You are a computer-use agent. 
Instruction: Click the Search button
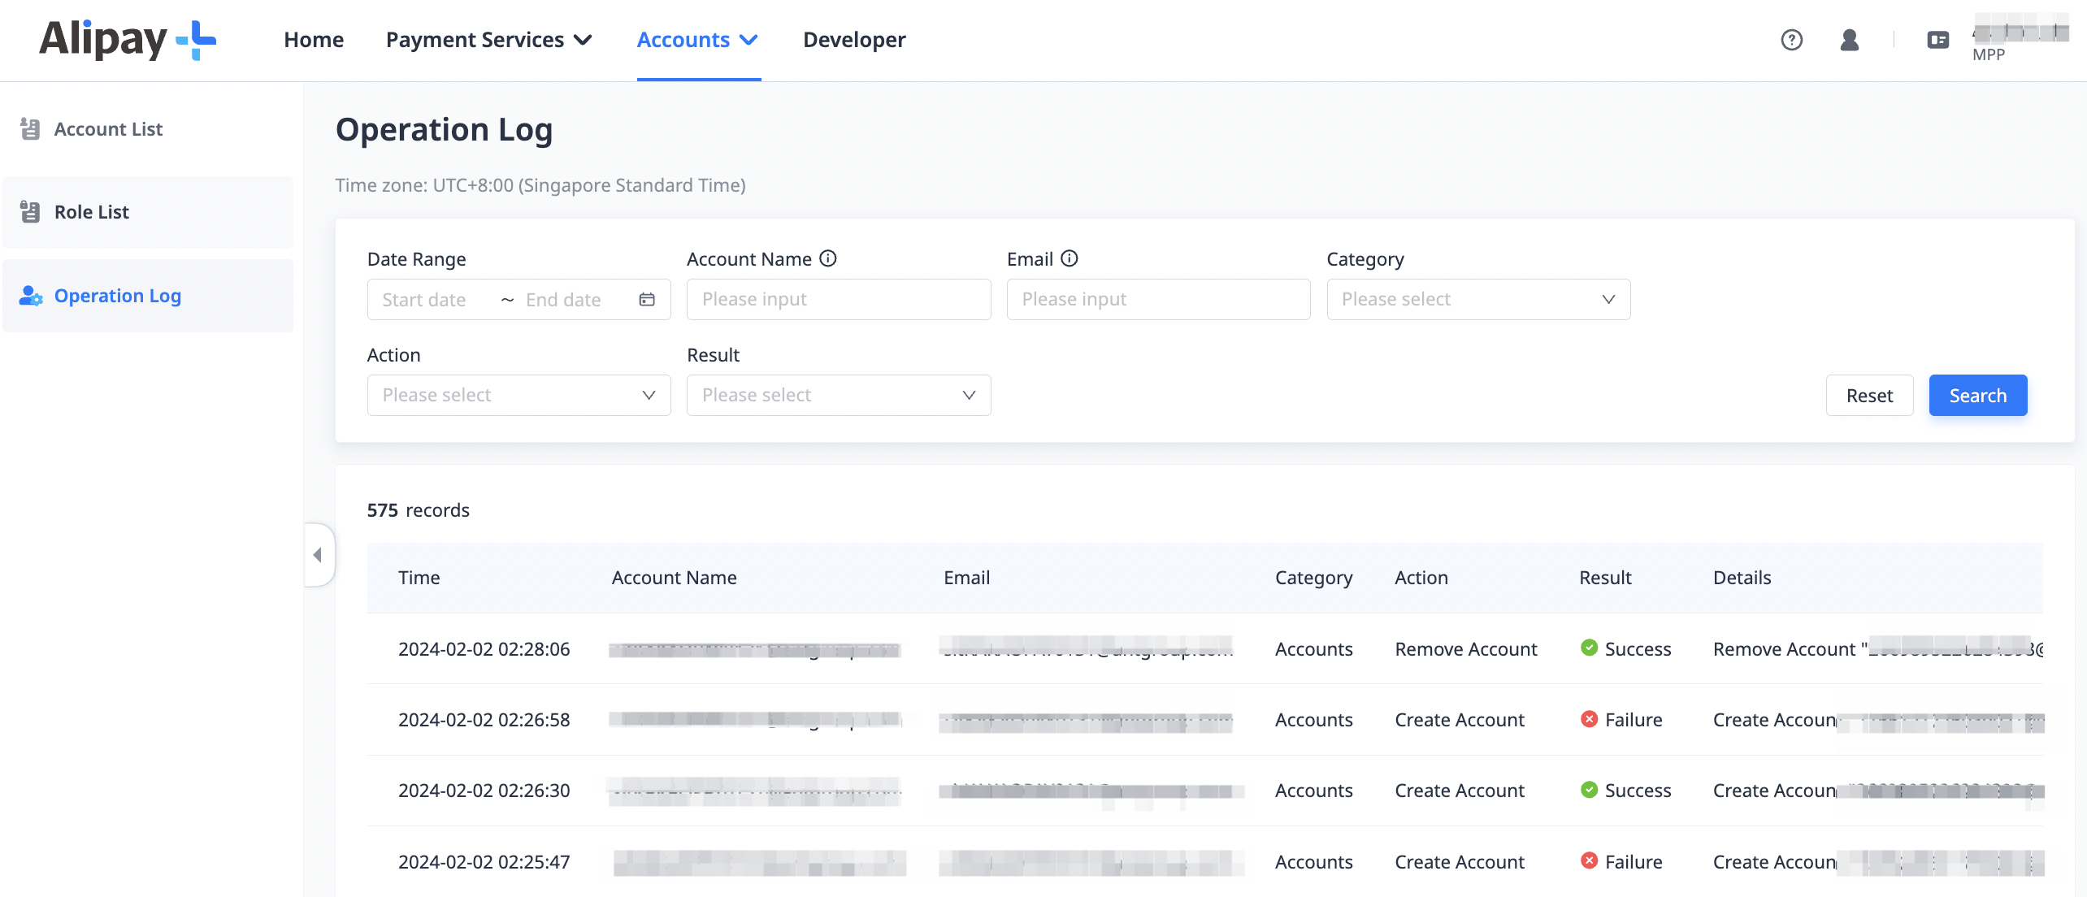[x=1978, y=396]
